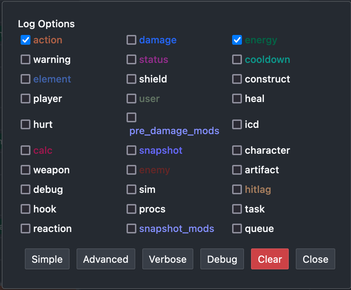Enable the damage log option
The height and width of the screenshot is (290, 351).
pyautogui.click(x=131, y=40)
